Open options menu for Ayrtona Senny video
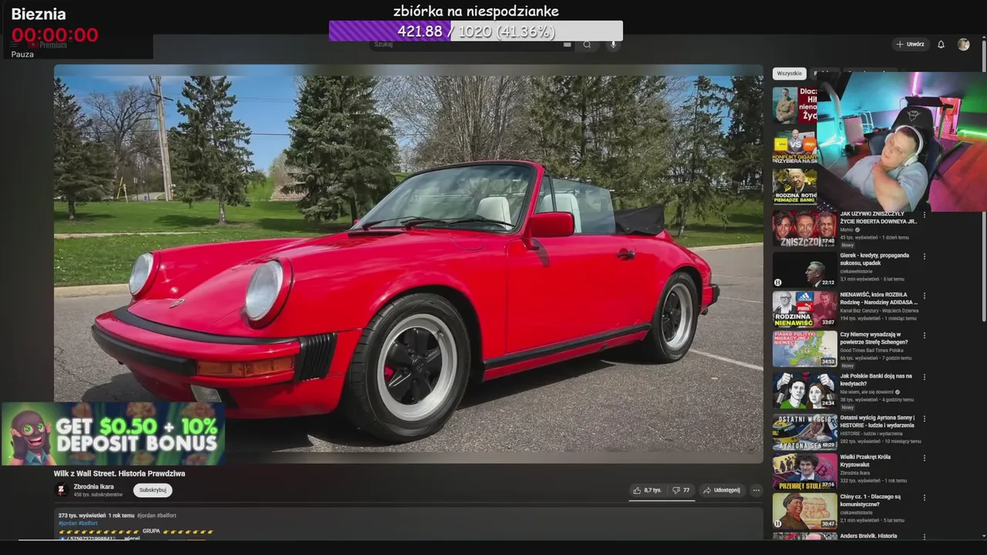 pyautogui.click(x=925, y=419)
